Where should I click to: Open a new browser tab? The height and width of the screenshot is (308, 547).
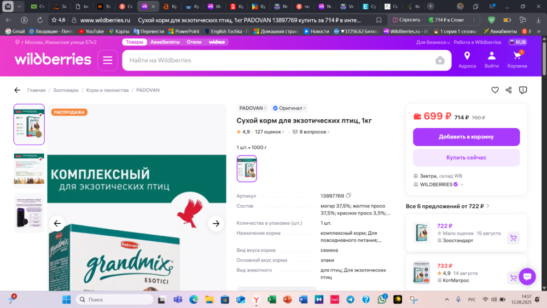click(x=430, y=6)
